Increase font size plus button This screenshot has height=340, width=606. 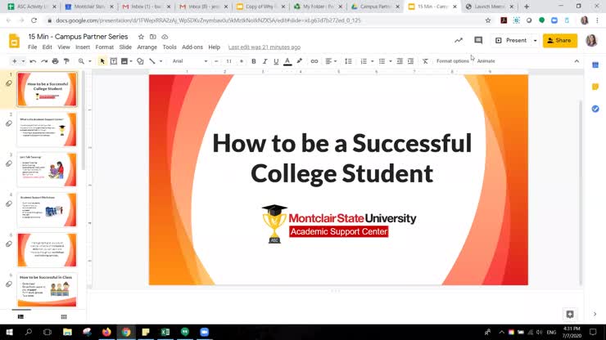[x=242, y=61]
